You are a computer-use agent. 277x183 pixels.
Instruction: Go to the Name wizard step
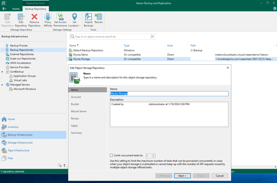pyautogui.click(x=88, y=90)
